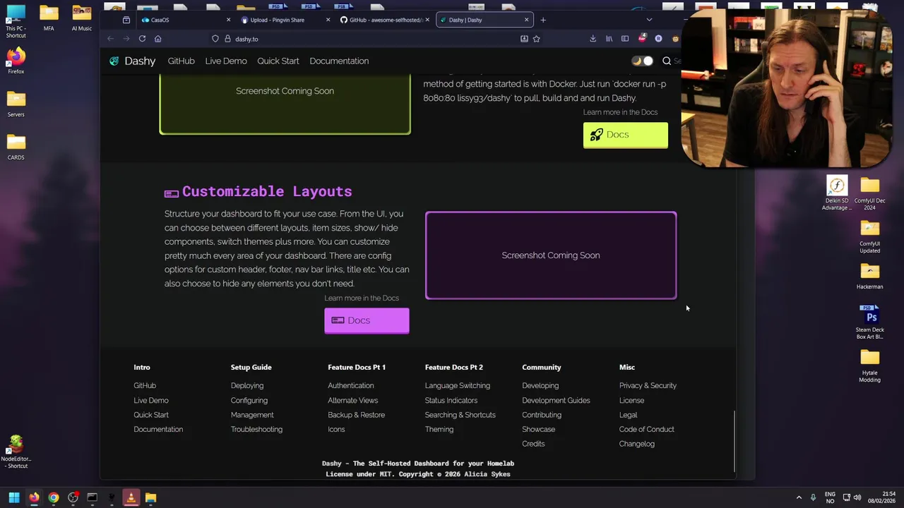Image resolution: width=904 pixels, height=508 pixels.
Task: Select NodeEditor shortcut on desktop
Action: pyautogui.click(x=16, y=452)
